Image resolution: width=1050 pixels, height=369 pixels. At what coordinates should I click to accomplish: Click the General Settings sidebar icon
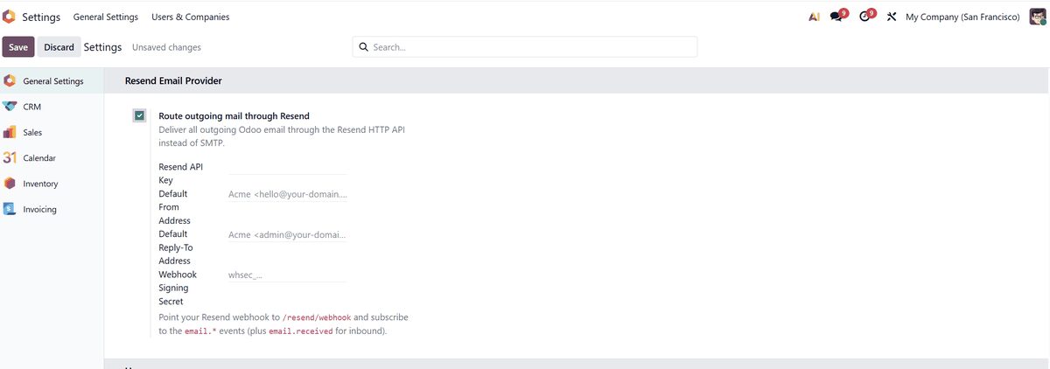point(10,81)
